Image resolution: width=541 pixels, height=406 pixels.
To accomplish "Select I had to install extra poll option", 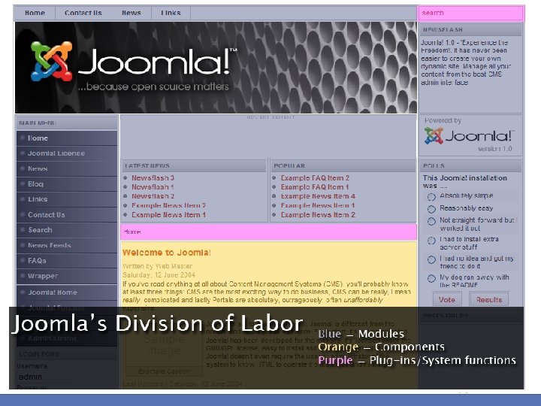I will click(431, 241).
